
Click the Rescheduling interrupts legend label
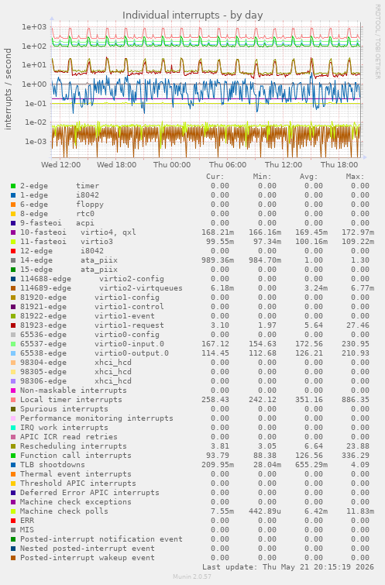point(74,446)
